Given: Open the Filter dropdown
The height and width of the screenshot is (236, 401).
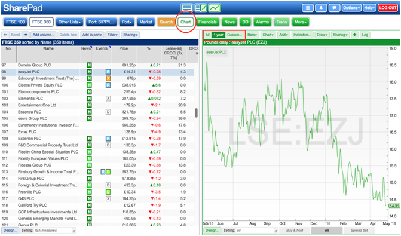Looking at the screenshot, I should 112,35.
